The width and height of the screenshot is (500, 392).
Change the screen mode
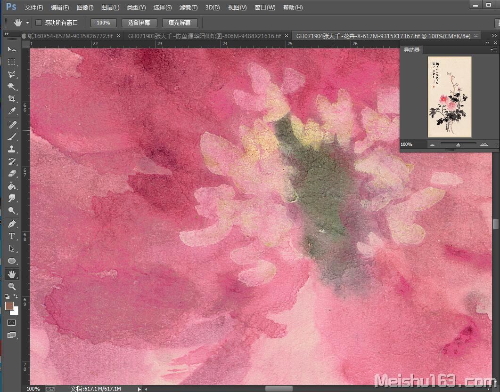tap(12, 335)
